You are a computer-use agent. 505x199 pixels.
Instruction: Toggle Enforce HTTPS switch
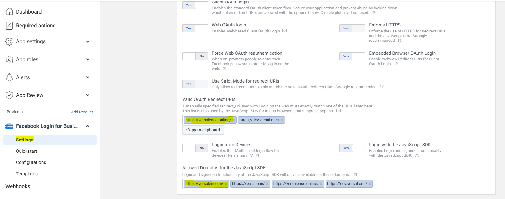(352, 28)
